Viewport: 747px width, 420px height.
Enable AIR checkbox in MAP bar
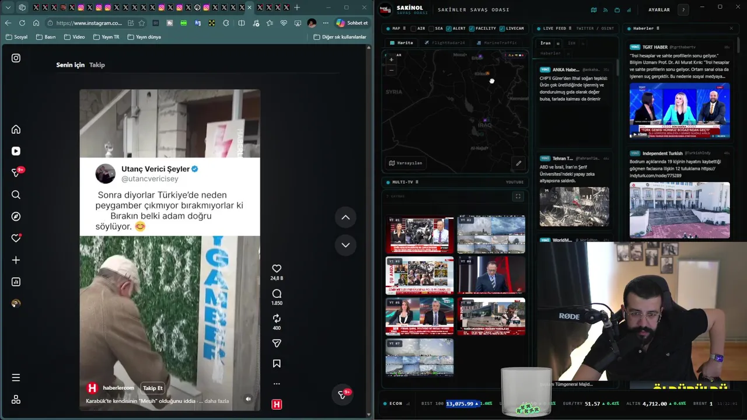[x=413, y=28]
